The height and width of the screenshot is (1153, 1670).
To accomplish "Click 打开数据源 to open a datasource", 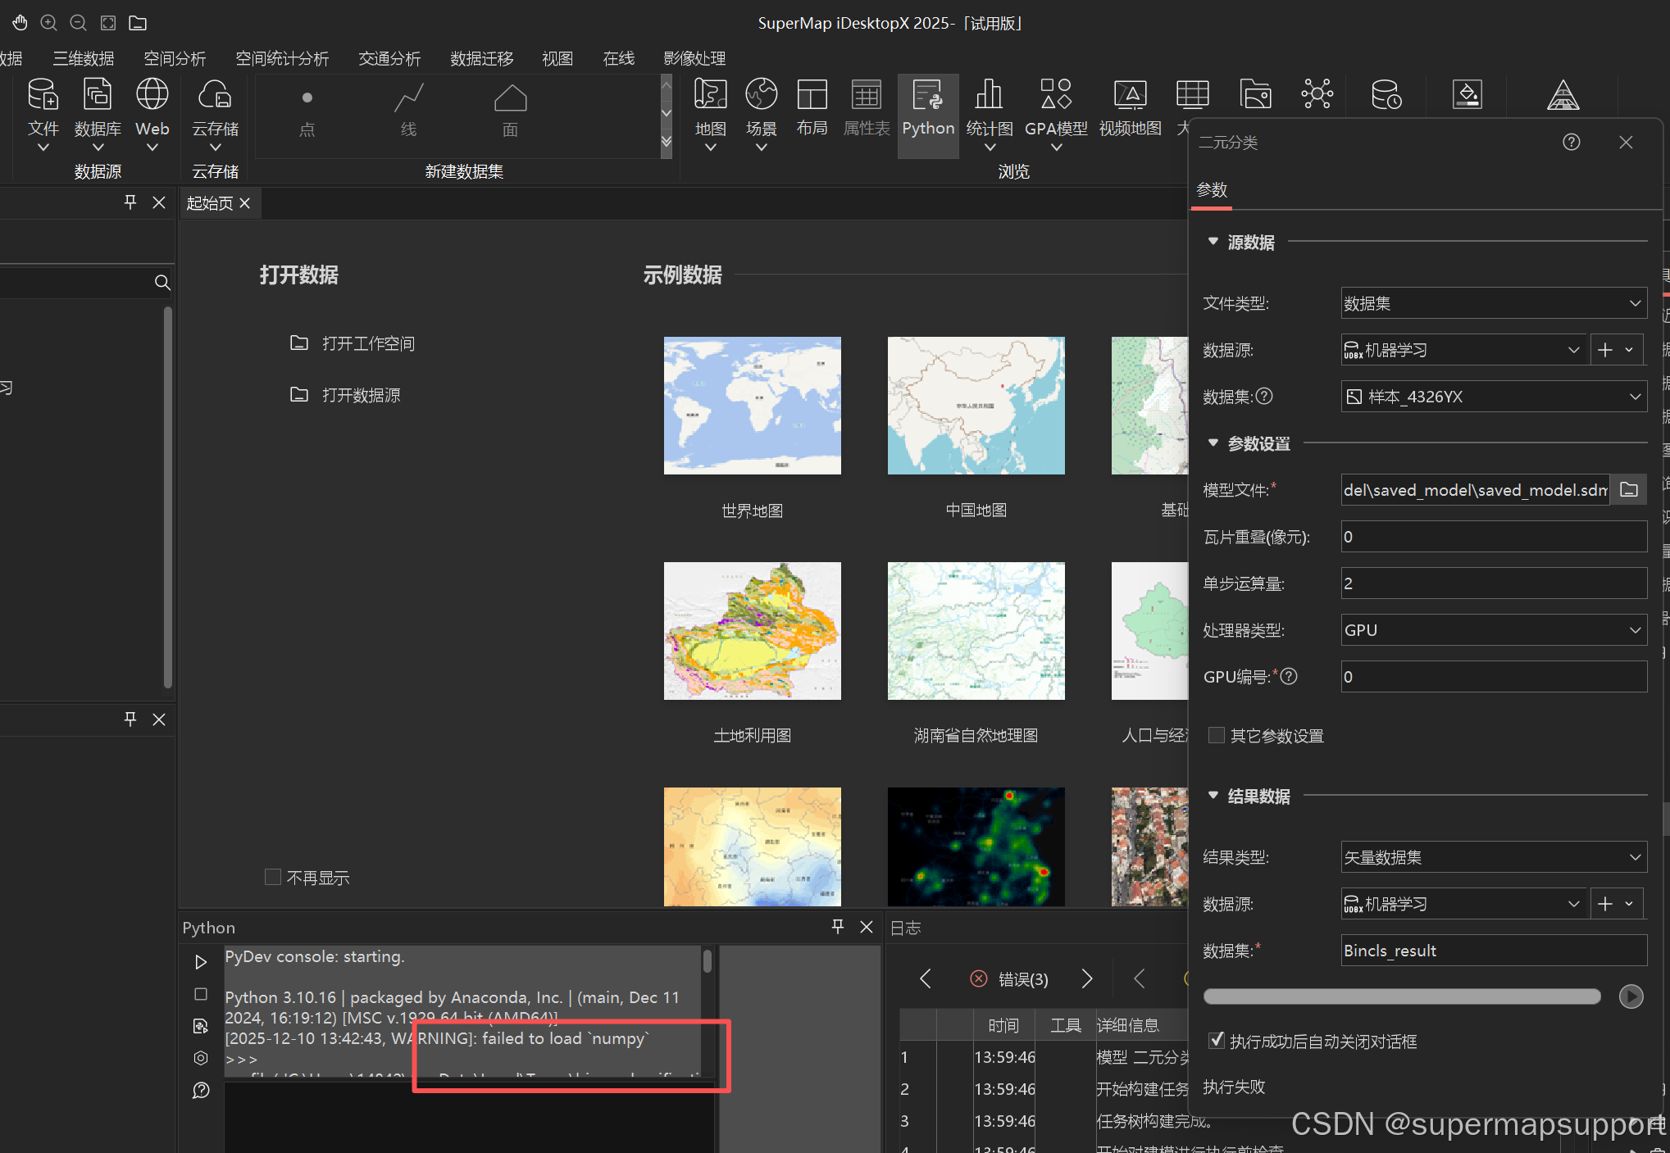I will coord(362,395).
